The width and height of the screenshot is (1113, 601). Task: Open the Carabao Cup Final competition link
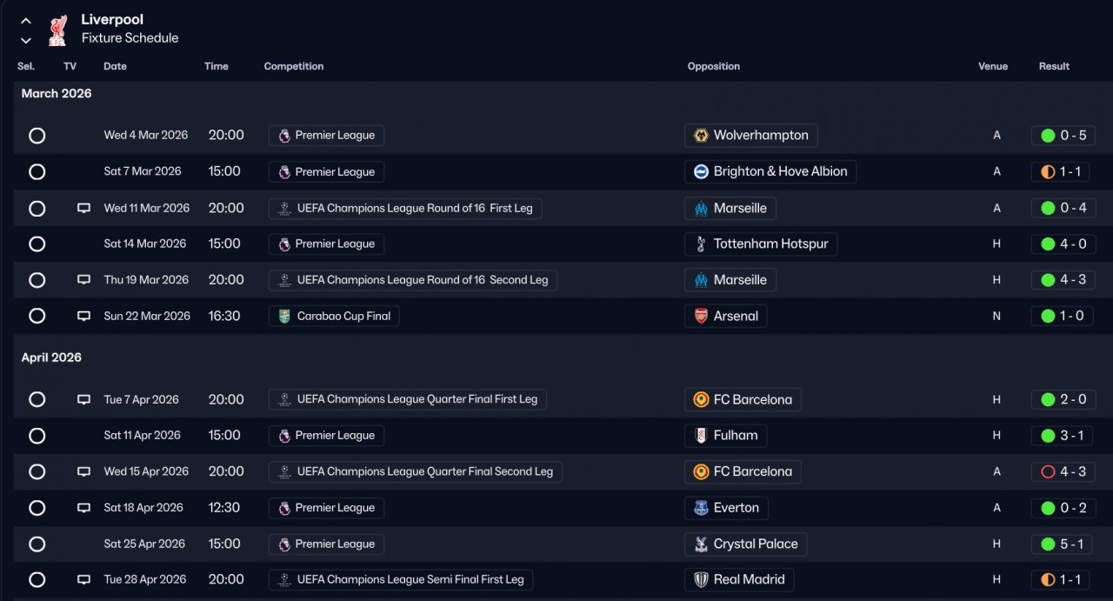[x=334, y=317]
